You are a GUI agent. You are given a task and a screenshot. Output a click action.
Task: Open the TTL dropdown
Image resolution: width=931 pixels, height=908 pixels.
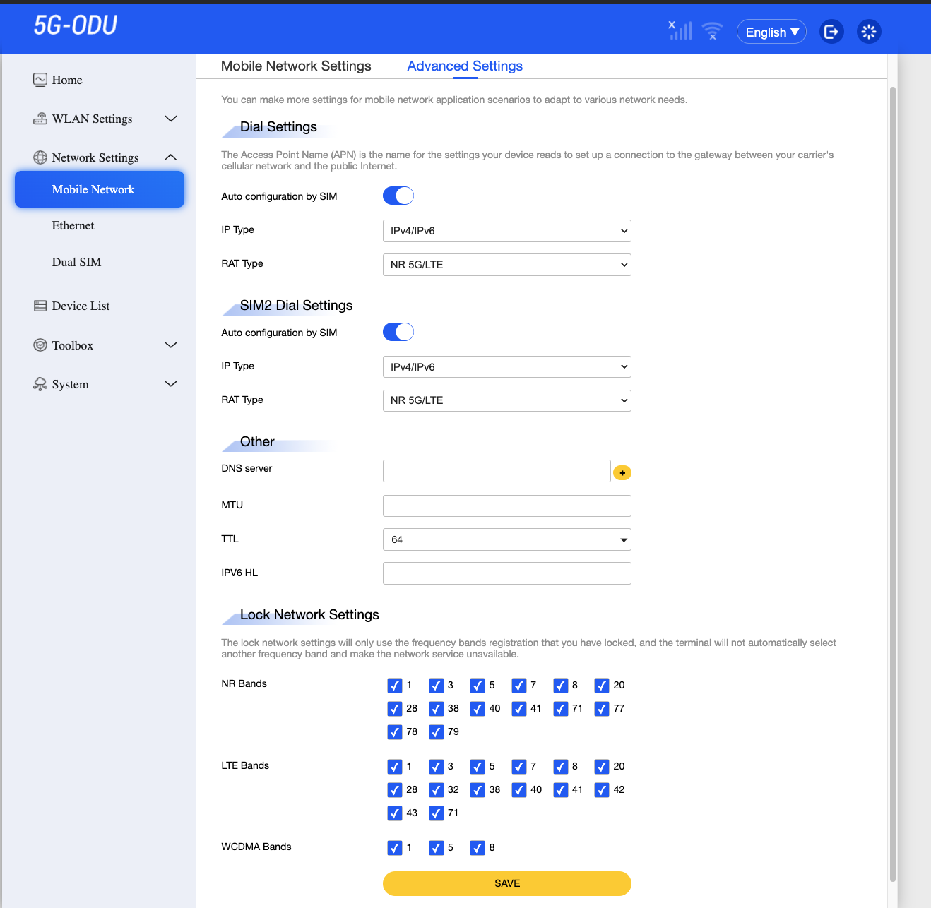coord(506,539)
